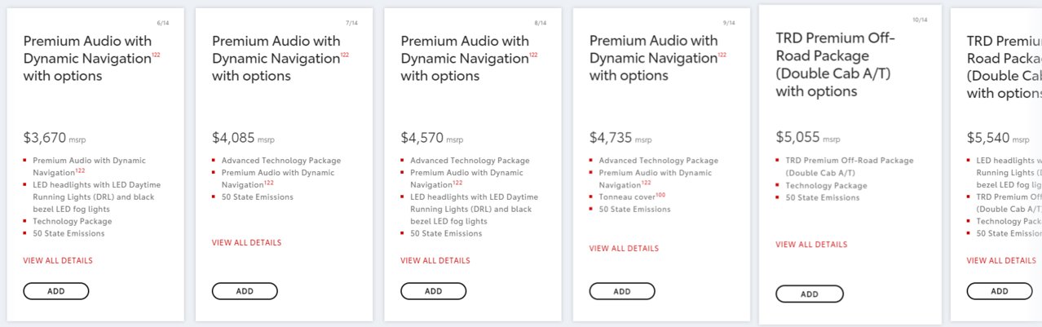1042x327 pixels.
Task: View all details of $4,085 package
Action: (x=246, y=243)
